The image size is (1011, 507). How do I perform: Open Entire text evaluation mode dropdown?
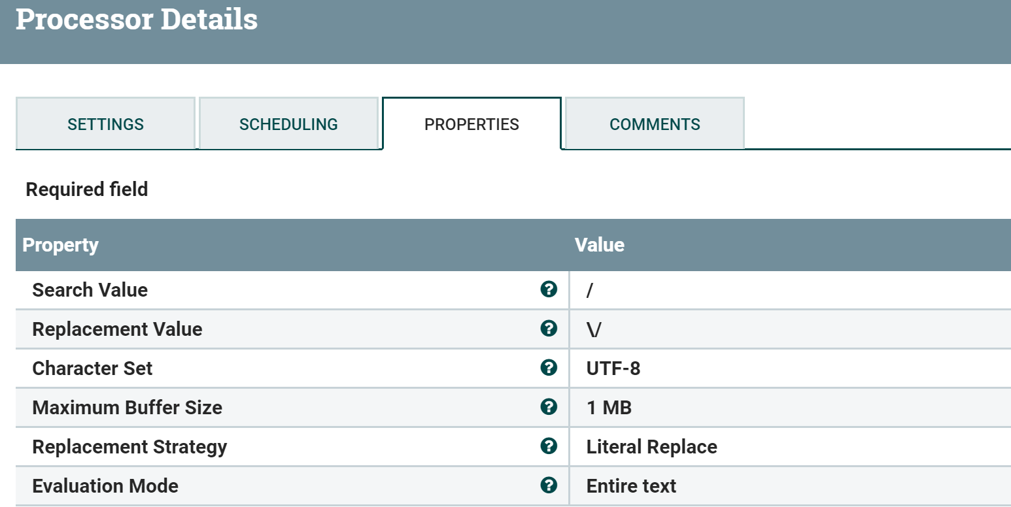click(x=631, y=486)
